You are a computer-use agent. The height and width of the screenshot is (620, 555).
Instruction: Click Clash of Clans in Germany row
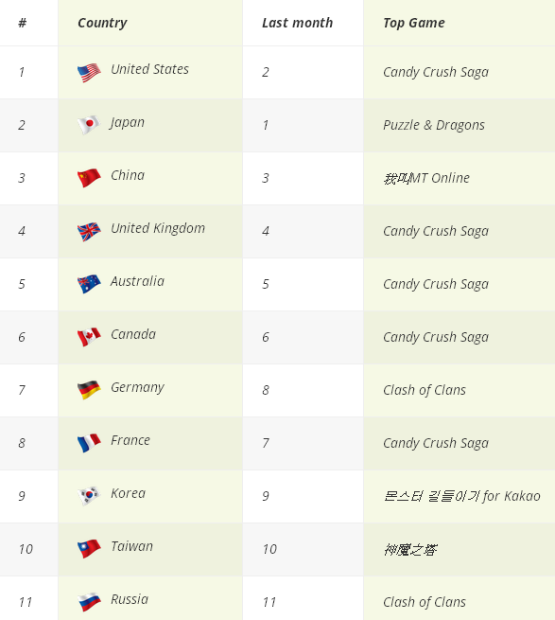coord(425,390)
